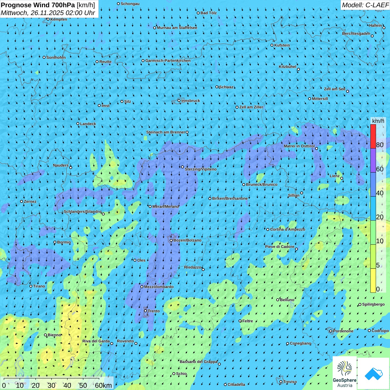Click the Bozen/Bolzano city marker

click(x=171, y=240)
